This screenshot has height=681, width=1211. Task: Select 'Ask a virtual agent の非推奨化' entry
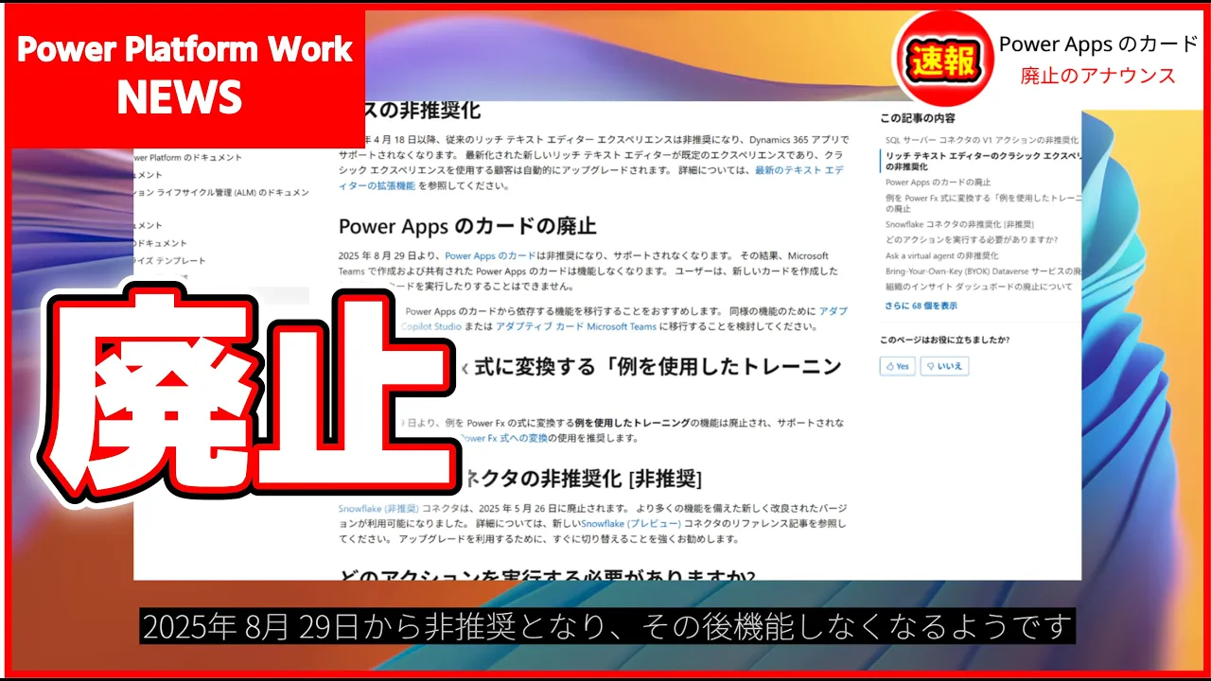coord(941,255)
